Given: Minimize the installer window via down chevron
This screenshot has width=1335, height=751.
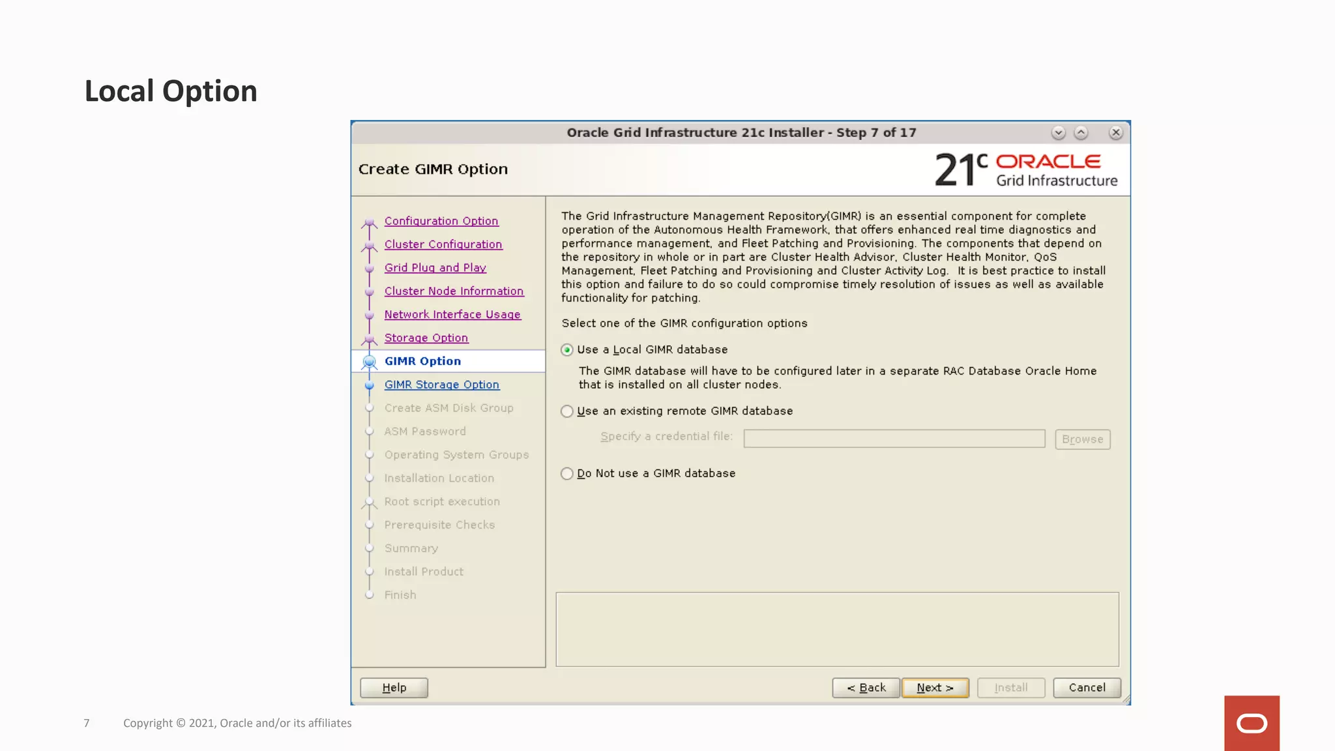Looking at the screenshot, I should tap(1058, 133).
